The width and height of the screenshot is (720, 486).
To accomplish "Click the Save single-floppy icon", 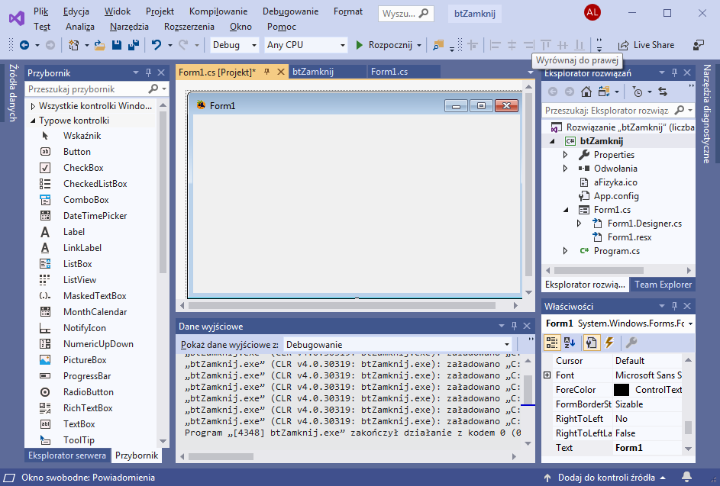I will tap(117, 45).
